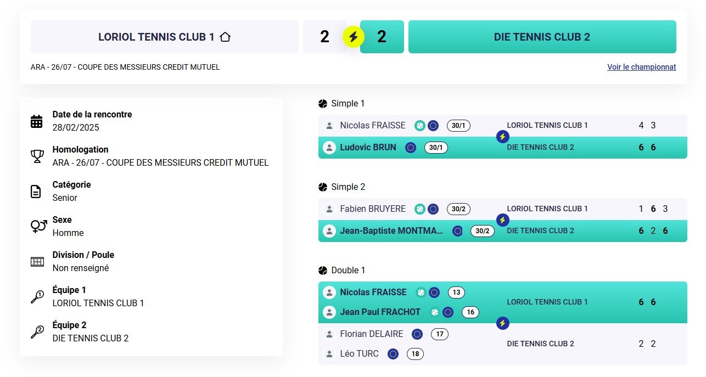Click the trophy icon next to Homologation

(37, 156)
